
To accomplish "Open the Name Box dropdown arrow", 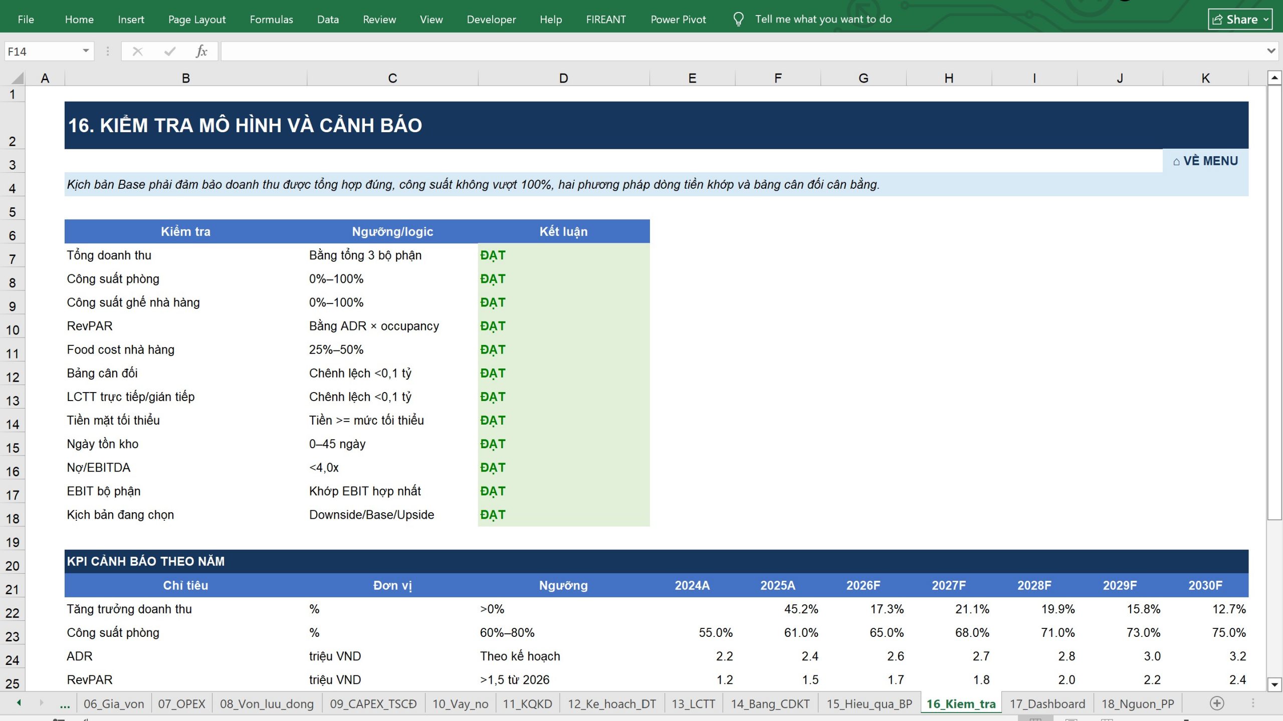I will [86, 51].
